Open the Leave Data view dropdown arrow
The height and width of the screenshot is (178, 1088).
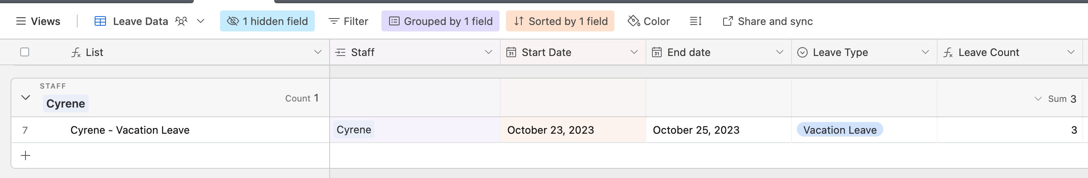click(x=201, y=21)
